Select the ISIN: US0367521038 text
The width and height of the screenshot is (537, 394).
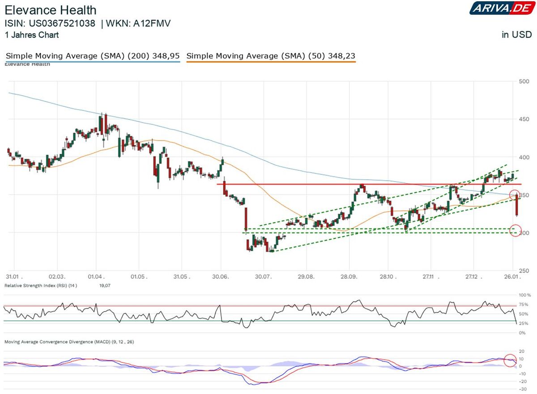click(x=50, y=24)
